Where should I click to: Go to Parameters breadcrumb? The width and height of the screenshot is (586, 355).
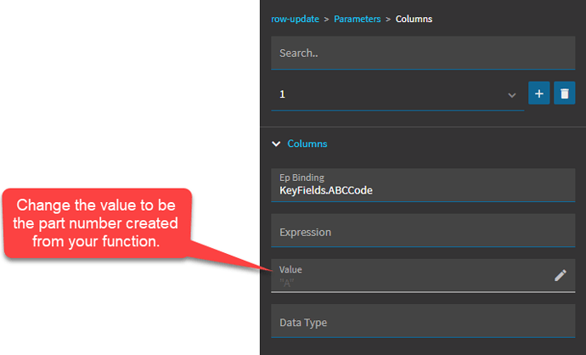coord(358,19)
